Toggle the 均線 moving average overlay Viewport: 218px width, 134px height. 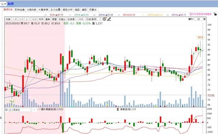(8, 19)
